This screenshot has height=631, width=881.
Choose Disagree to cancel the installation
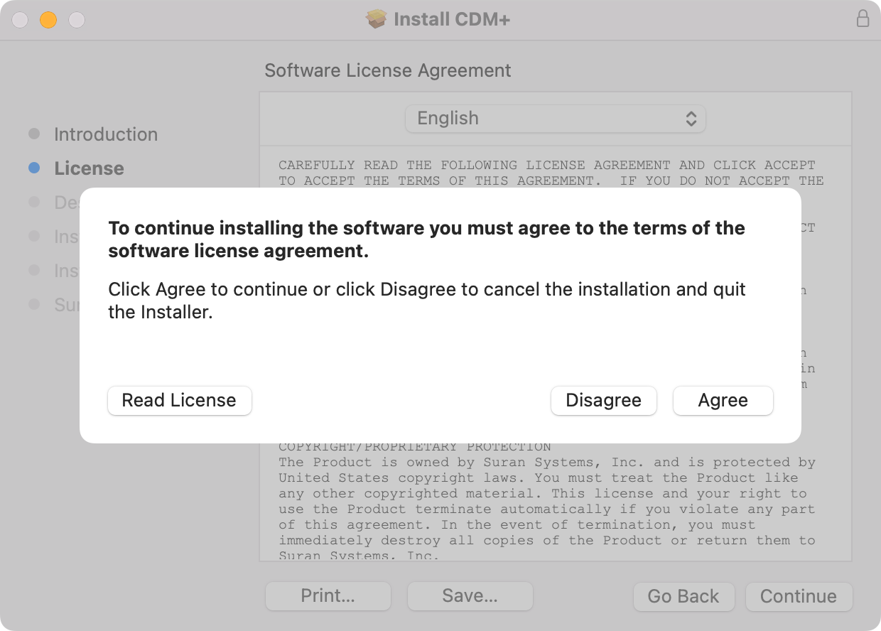click(x=603, y=401)
